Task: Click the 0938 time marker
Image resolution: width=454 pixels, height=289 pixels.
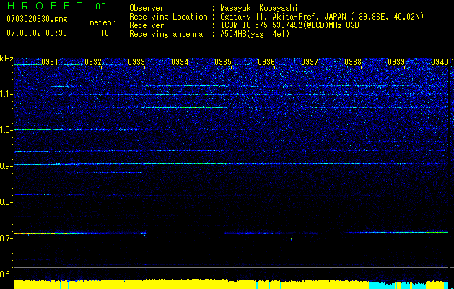Action: pyautogui.click(x=353, y=63)
